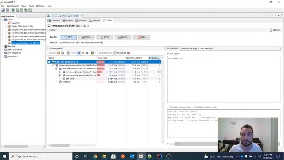Close the profiler settings pane
This screenshot has height=160, width=284.
pyautogui.click(x=280, y=48)
